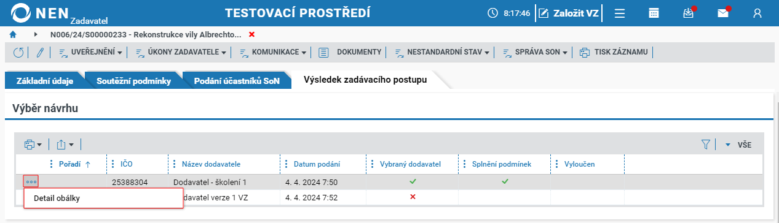Click the Vyloučen column header
The height and width of the screenshot is (223, 779).
579,164
